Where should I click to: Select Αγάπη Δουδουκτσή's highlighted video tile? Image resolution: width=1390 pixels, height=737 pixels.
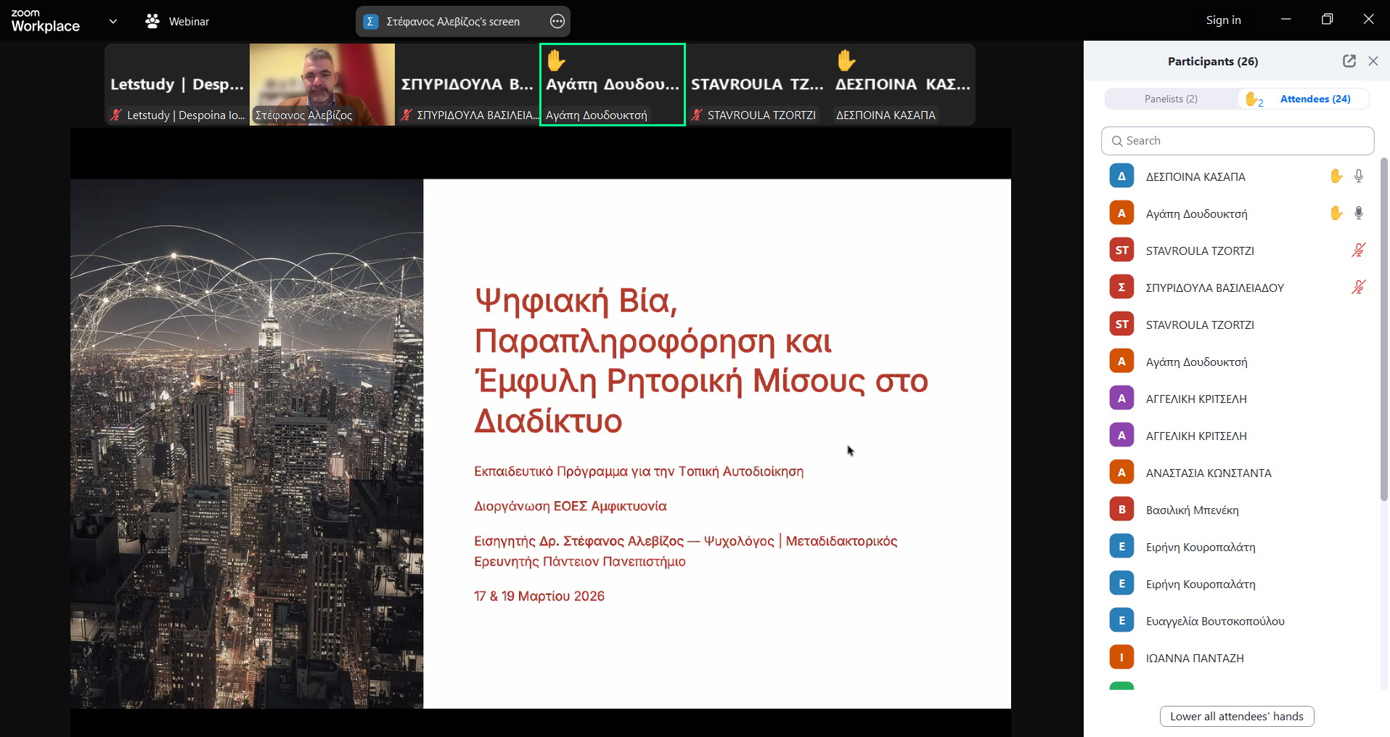coord(612,84)
